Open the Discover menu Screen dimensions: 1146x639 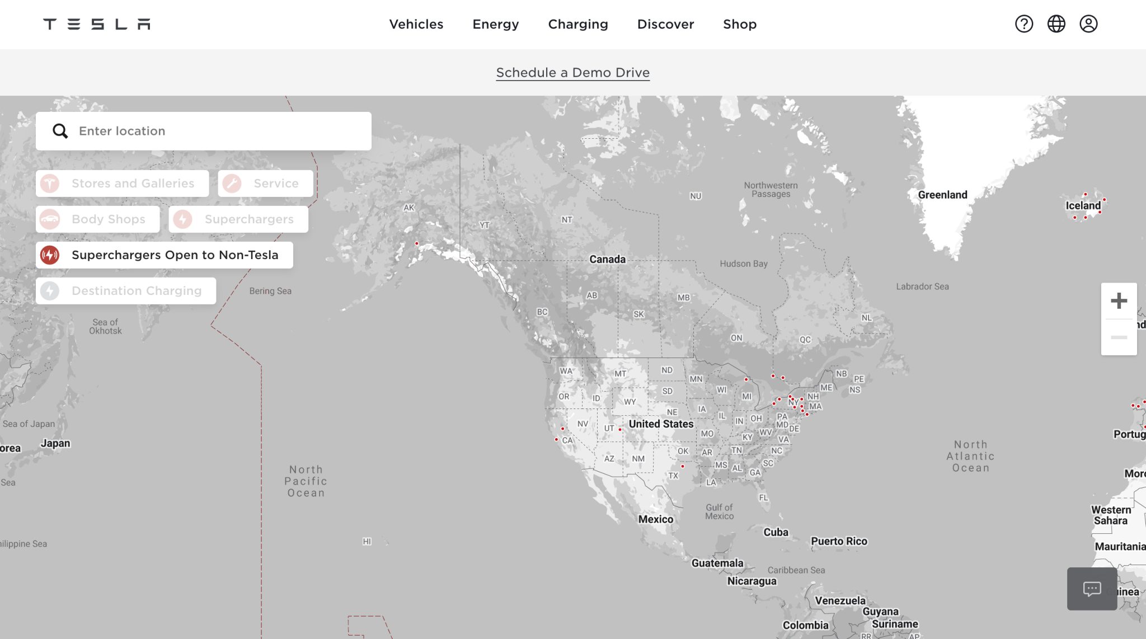(x=665, y=24)
